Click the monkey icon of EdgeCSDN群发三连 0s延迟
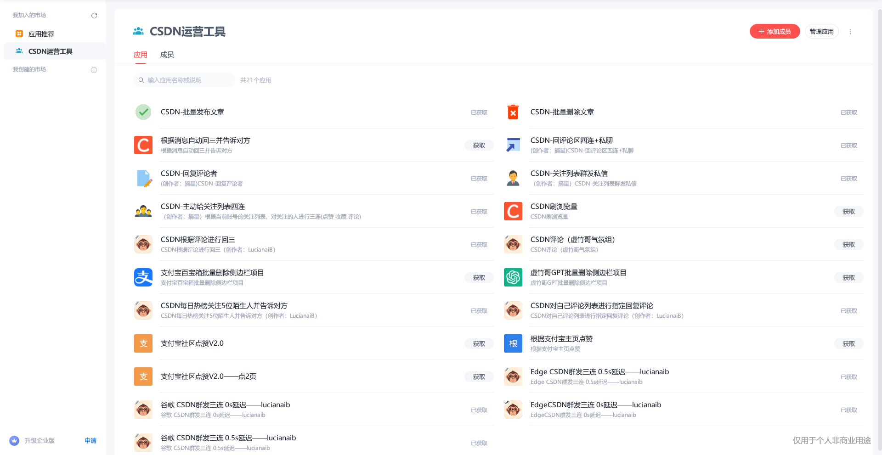882x455 pixels. [513, 410]
